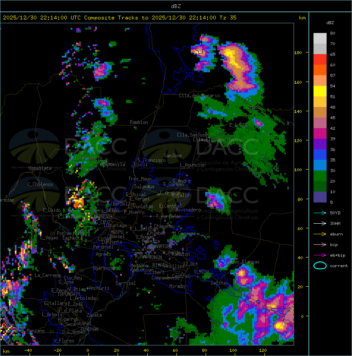Viewport: 352px width, 356px height.
Task: Click the magenta eb+bip arrow in legend
Action: (320, 255)
